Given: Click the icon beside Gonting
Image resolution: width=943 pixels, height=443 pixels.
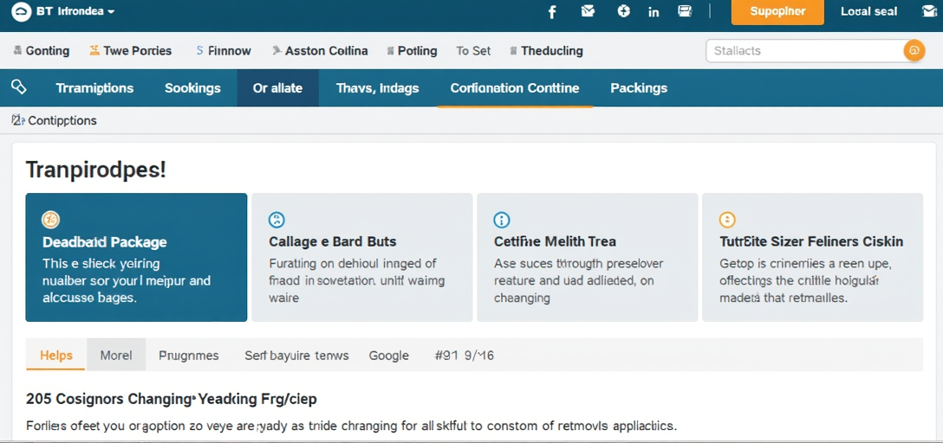Looking at the screenshot, I should pyautogui.click(x=18, y=50).
